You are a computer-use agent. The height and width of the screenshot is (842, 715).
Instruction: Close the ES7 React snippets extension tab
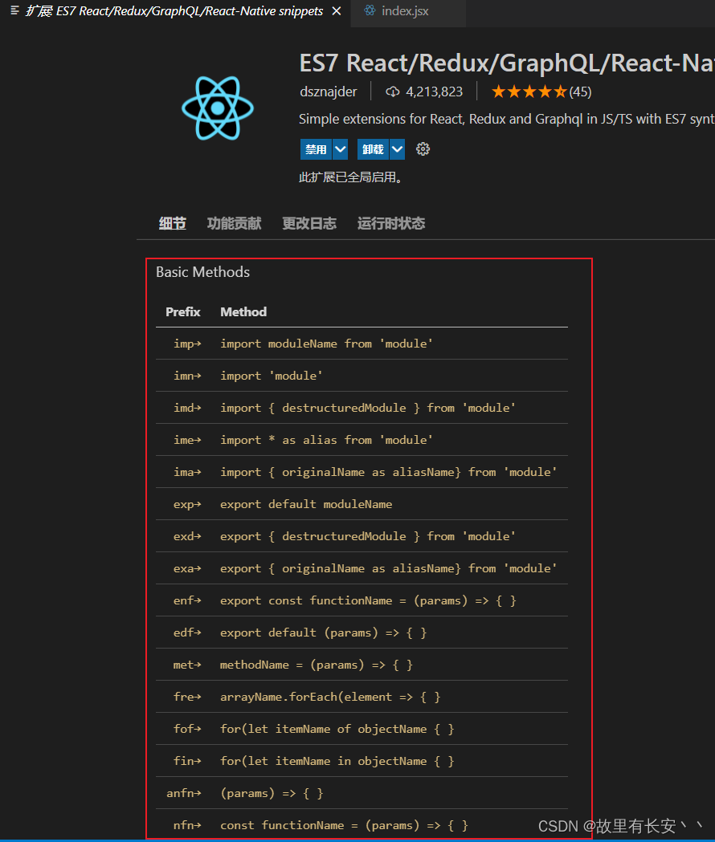(337, 10)
